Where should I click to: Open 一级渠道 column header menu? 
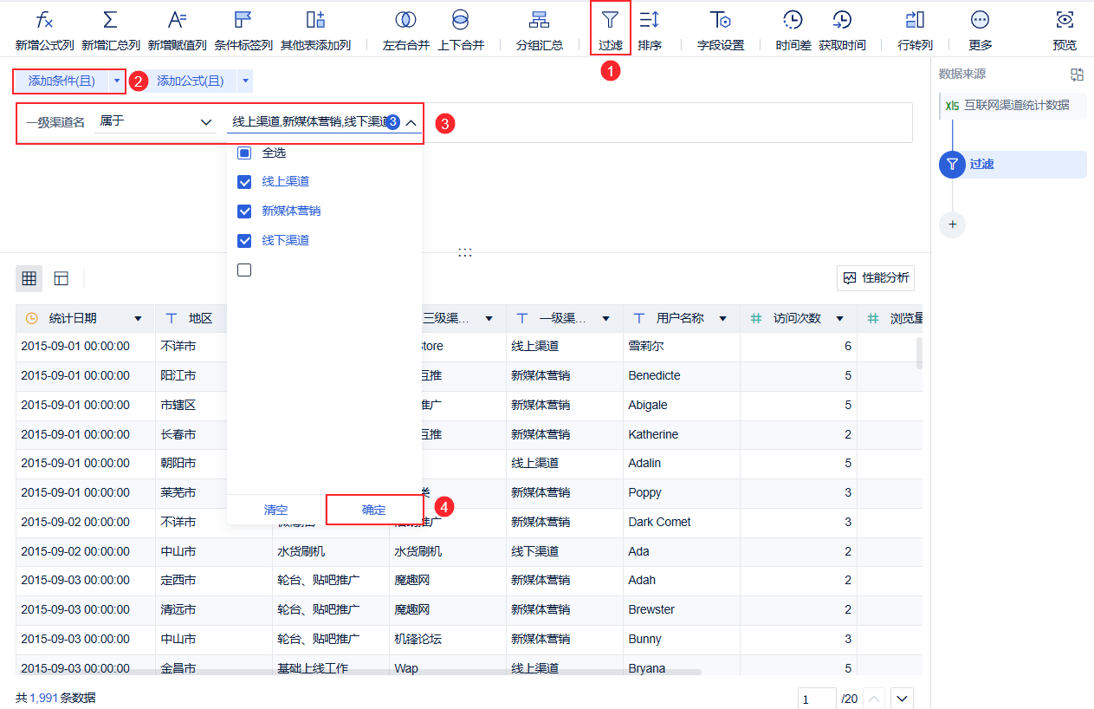(605, 319)
